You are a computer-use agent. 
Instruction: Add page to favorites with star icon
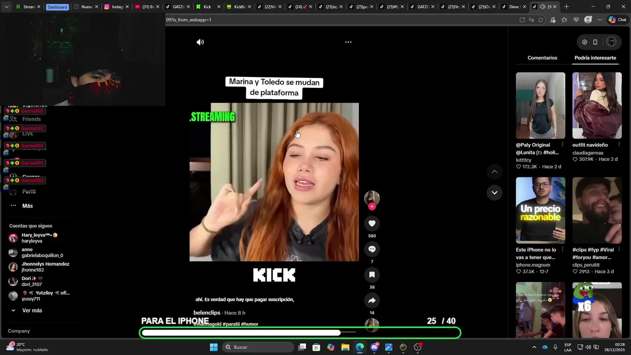tap(541, 20)
